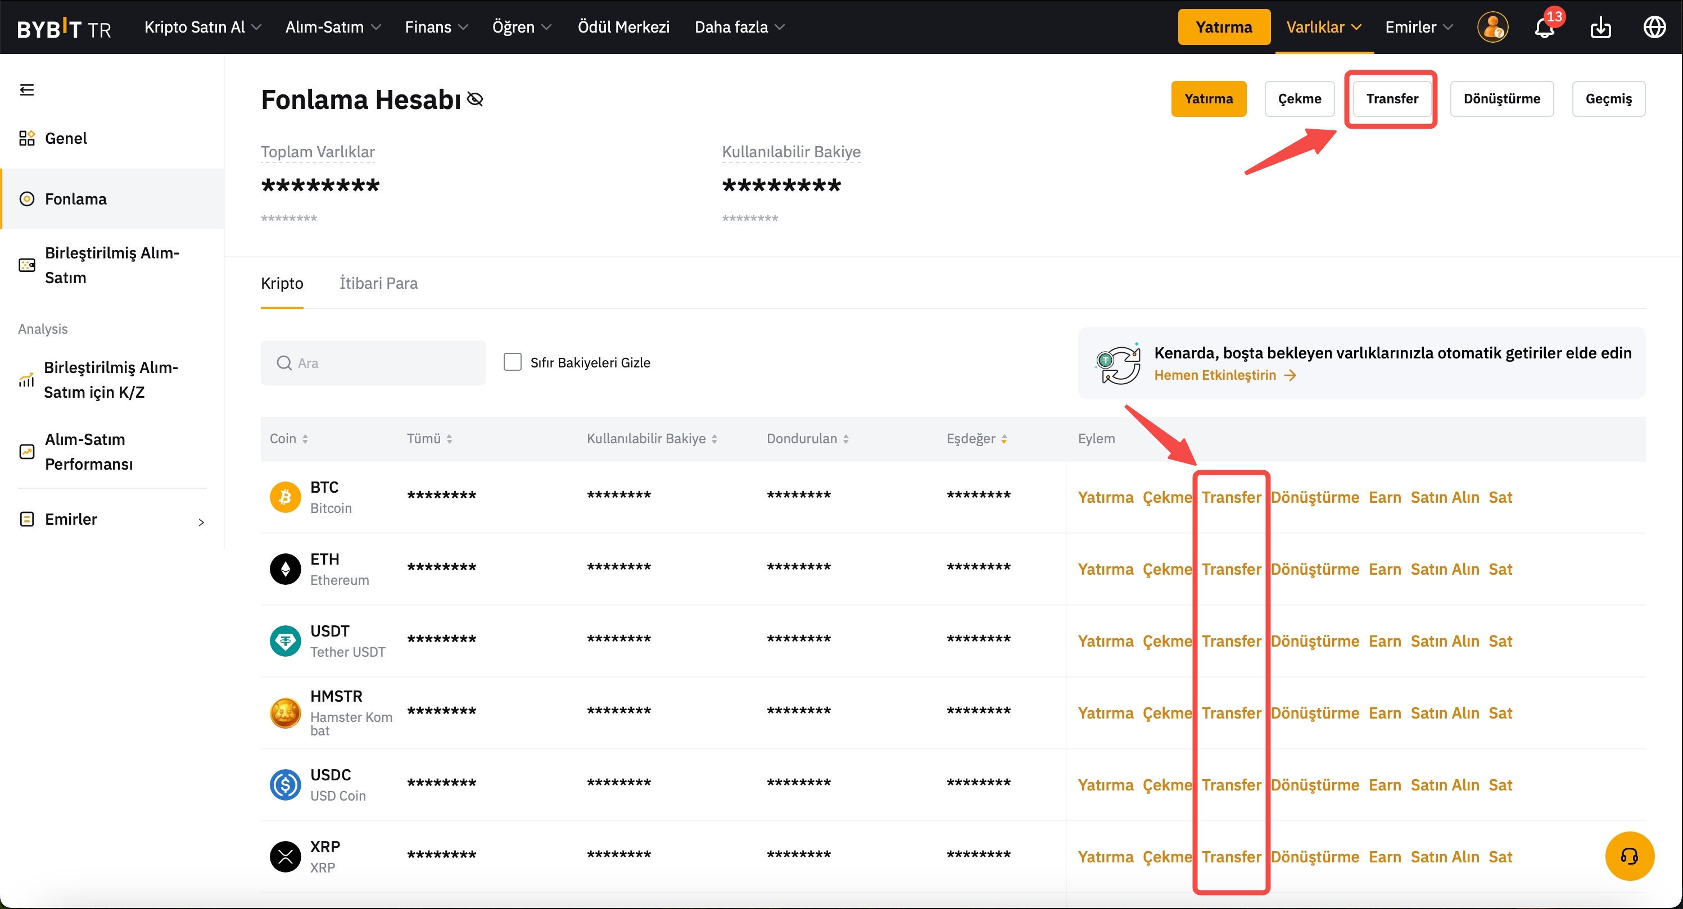Collapse the sidebar with the hamburger icon
Image resolution: width=1683 pixels, height=909 pixels.
click(27, 89)
